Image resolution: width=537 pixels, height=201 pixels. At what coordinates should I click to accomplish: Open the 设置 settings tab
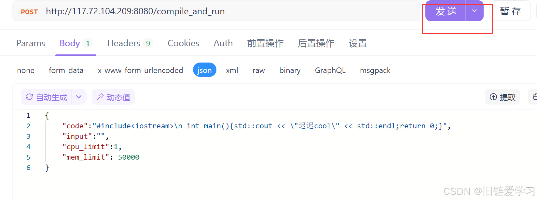[x=358, y=43]
